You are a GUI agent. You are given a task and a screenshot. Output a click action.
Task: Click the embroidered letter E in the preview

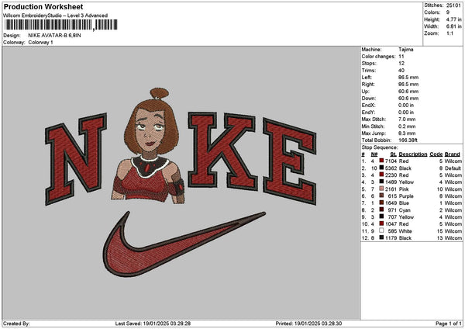click(289, 161)
